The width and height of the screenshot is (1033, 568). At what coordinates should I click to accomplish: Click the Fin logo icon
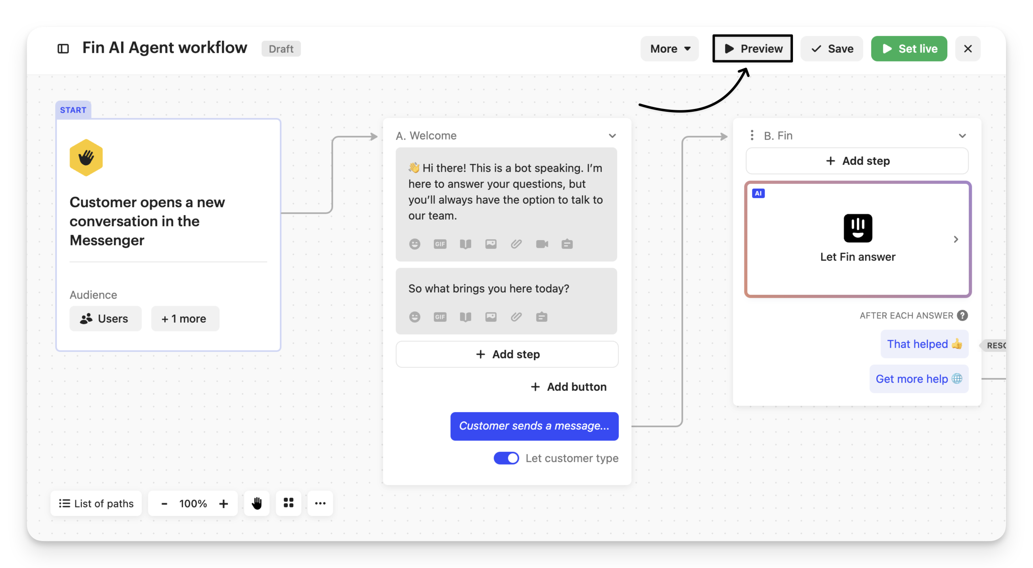click(857, 228)
